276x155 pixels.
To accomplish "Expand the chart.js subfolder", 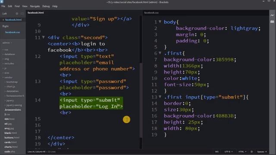I will click(x=10, y=87).
